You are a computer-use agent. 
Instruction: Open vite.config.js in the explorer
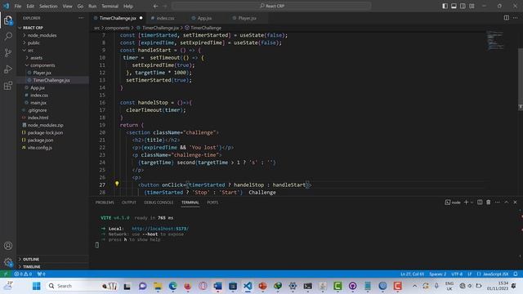coord(40,148)
